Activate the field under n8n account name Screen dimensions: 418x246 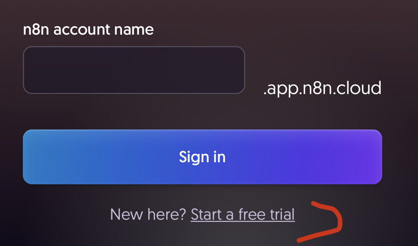(134, 70)
